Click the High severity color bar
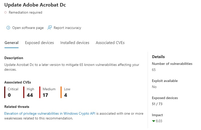Viewport: 201px width, 130px height. point(24,92)
